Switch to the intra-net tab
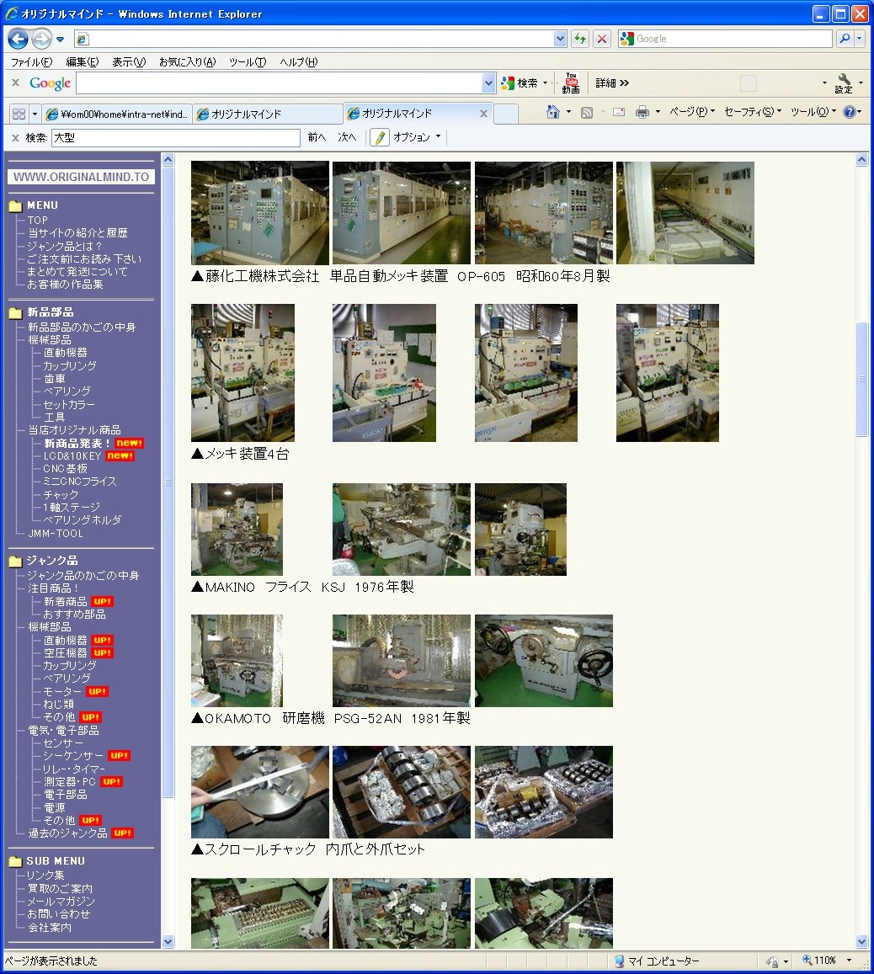This screenshot has height=974, width=874. [x=118, y=114]
